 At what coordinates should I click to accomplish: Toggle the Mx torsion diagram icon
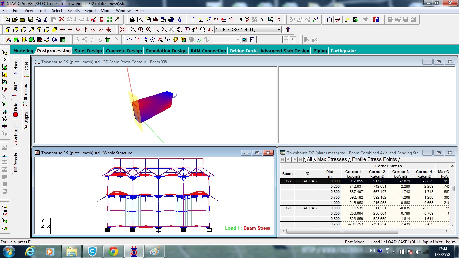(153, 40)
